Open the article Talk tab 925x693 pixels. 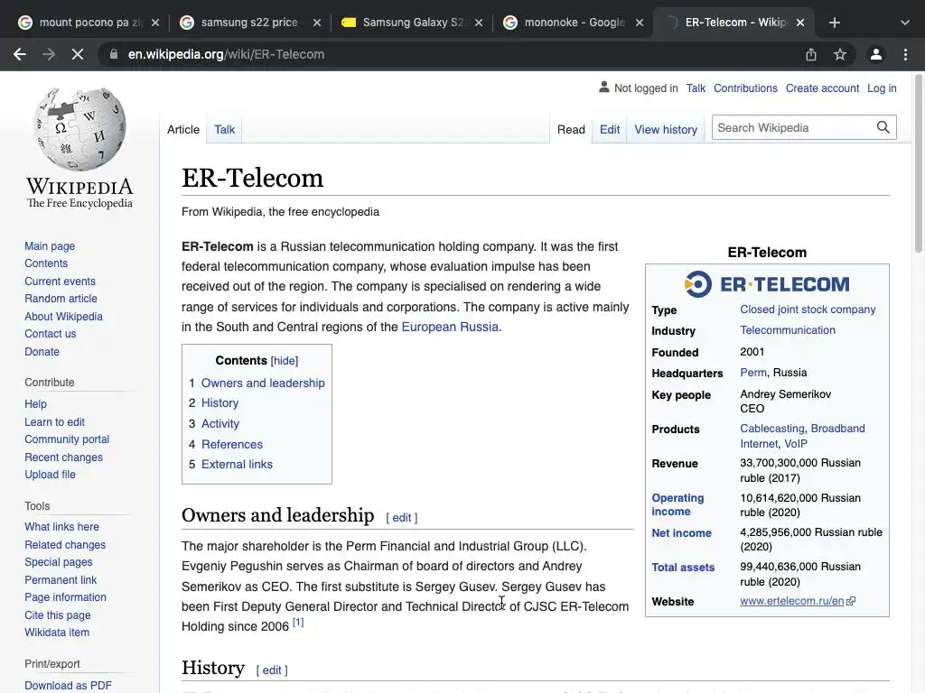224,130
